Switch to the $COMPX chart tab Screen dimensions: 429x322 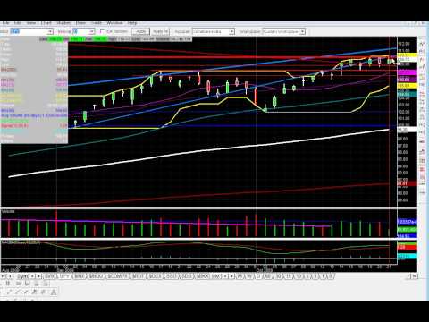pyautogui.click(x=118, y=276)
